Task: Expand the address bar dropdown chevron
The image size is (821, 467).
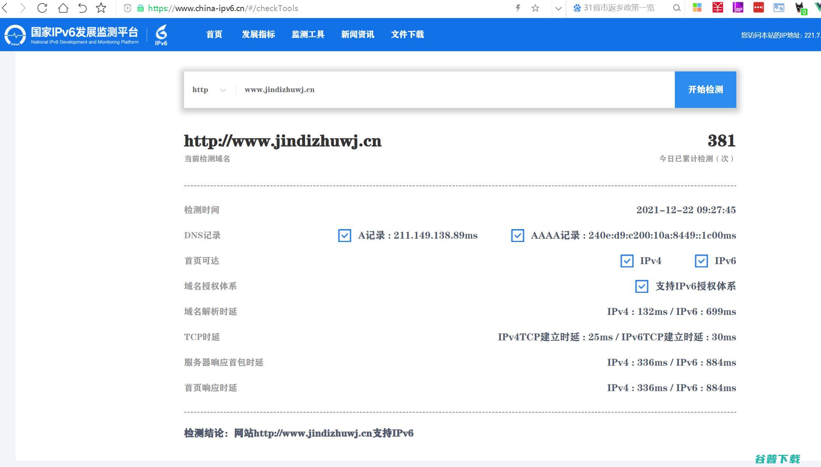Action: pos(559,8)
